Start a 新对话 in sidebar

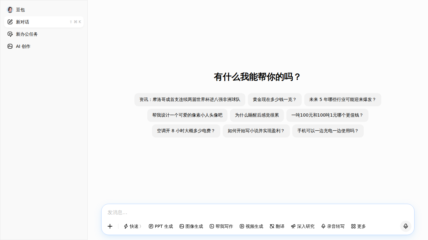(44, 22)
